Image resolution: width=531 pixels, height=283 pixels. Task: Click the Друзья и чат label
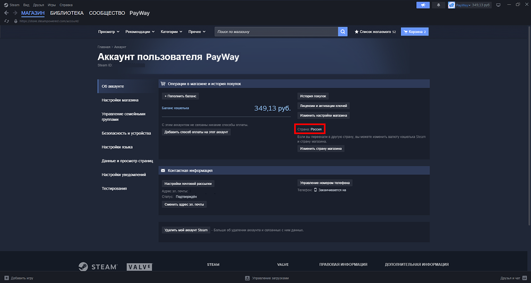click(x=510, y=278)
